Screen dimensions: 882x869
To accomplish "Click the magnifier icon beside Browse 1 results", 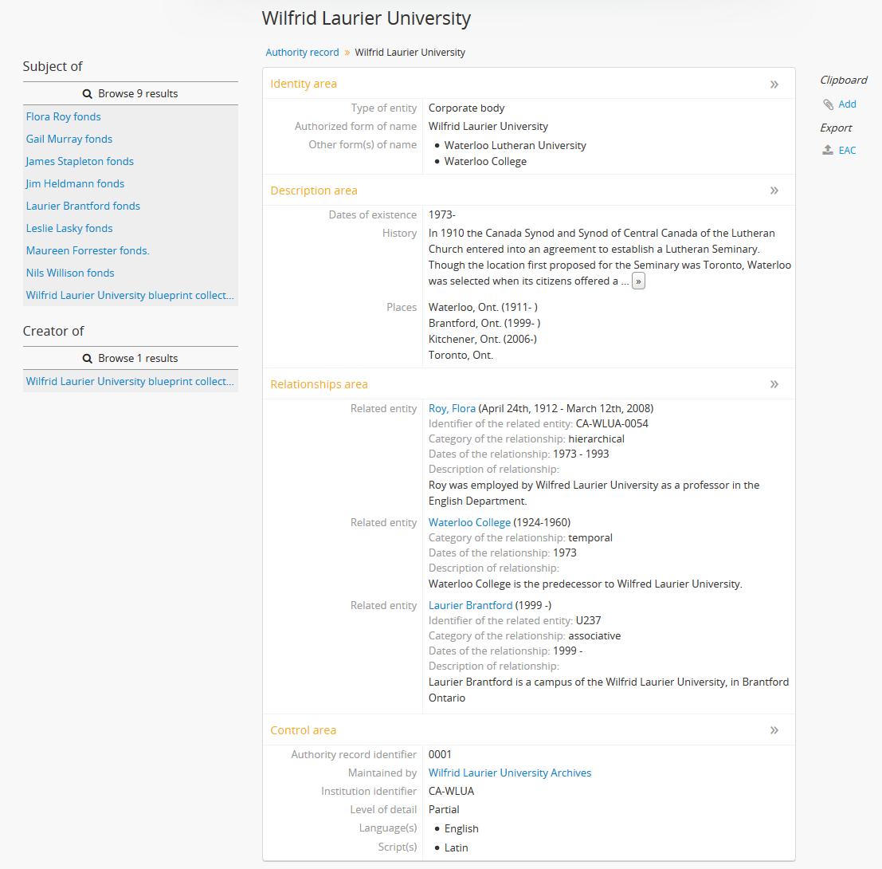I will pos(88,358).
